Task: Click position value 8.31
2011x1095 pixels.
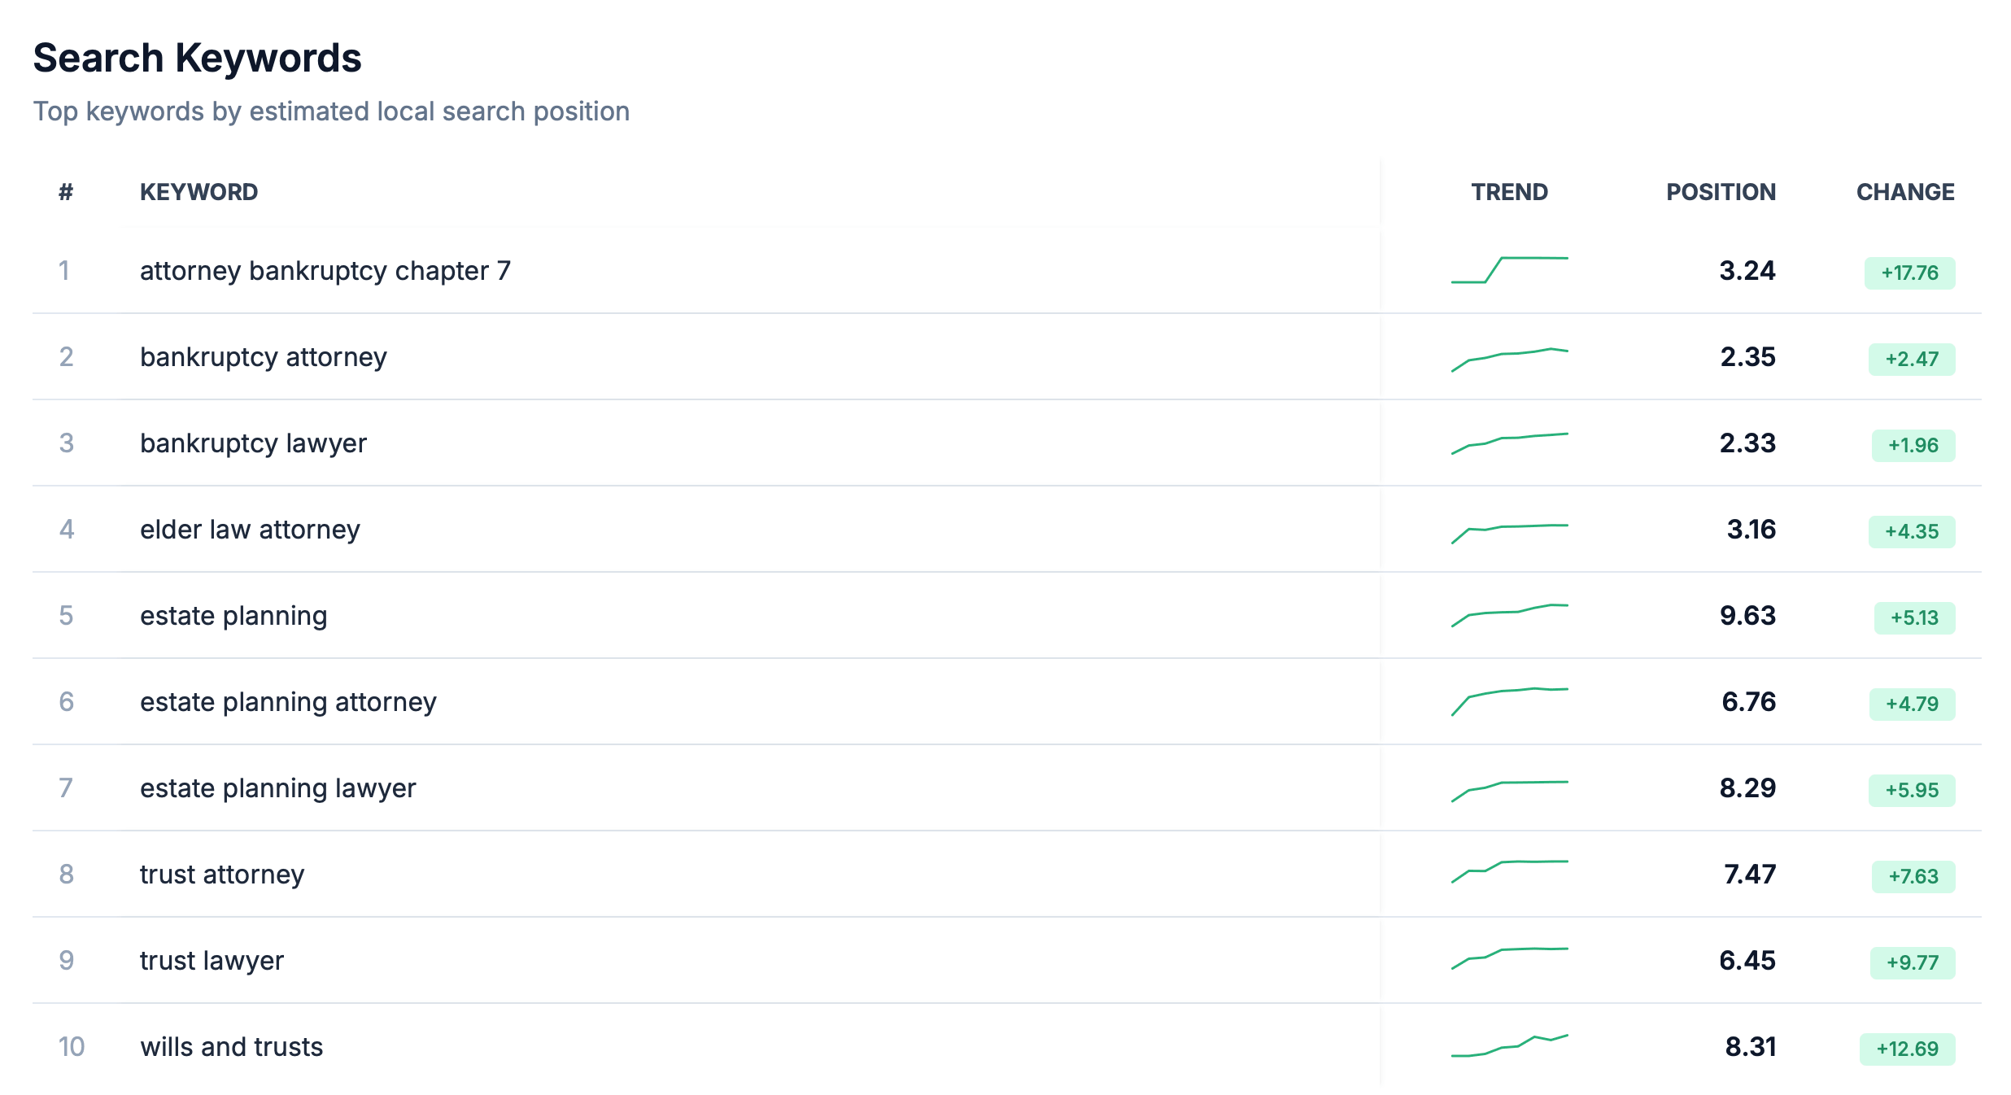Action: pyautogui.click(x=1751, y=1046)
